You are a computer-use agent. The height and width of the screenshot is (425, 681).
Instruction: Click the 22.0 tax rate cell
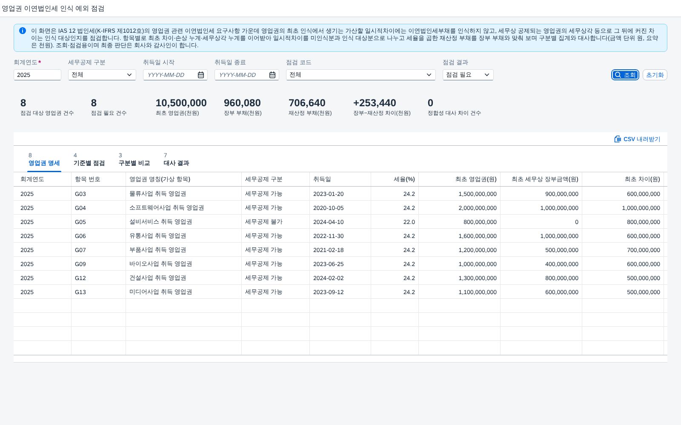coord(395,222)
